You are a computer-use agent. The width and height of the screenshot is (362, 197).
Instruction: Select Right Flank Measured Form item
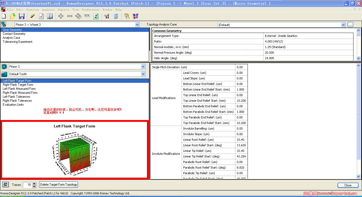[75, 93]
